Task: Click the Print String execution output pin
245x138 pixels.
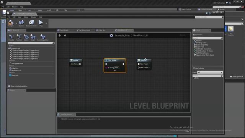Action: click(123, 64)
